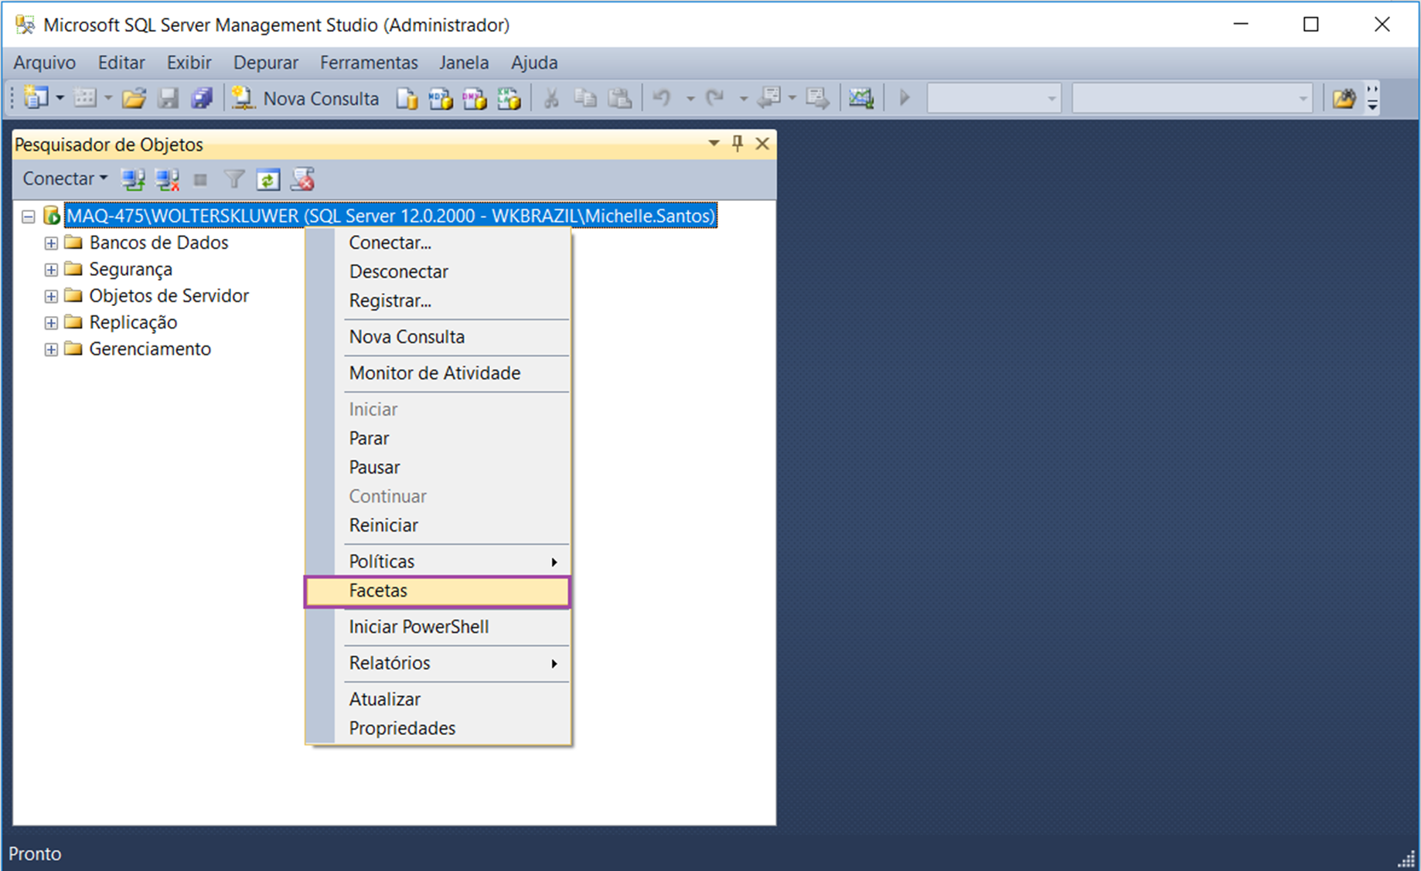This screenshot has height=871, width=1421.
Task: Choose Nova Consulta in the context menu
Action: pos(438,337)
